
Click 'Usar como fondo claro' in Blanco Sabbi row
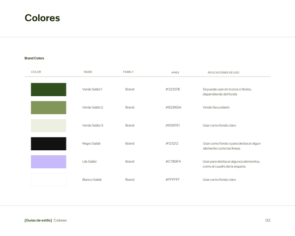click(219, 180)
